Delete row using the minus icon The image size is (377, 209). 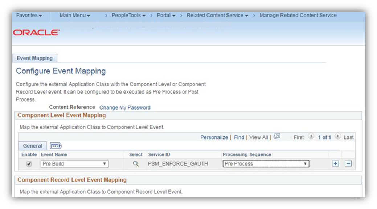(x=348, y=164)
